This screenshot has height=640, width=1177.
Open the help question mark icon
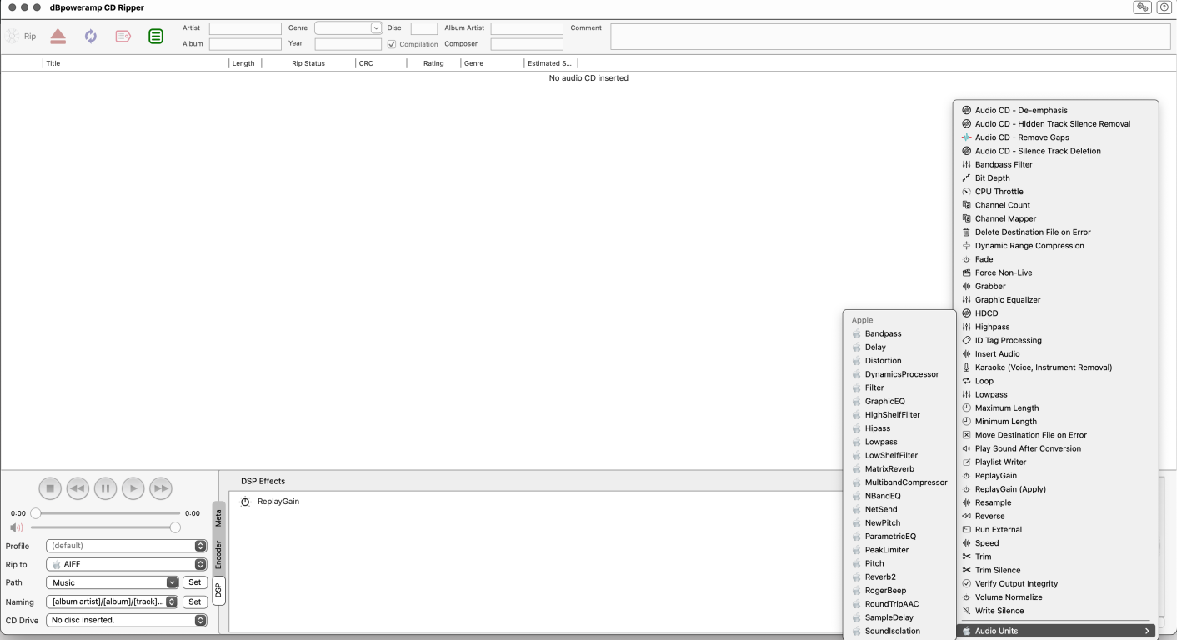[x=1164, y=7]
